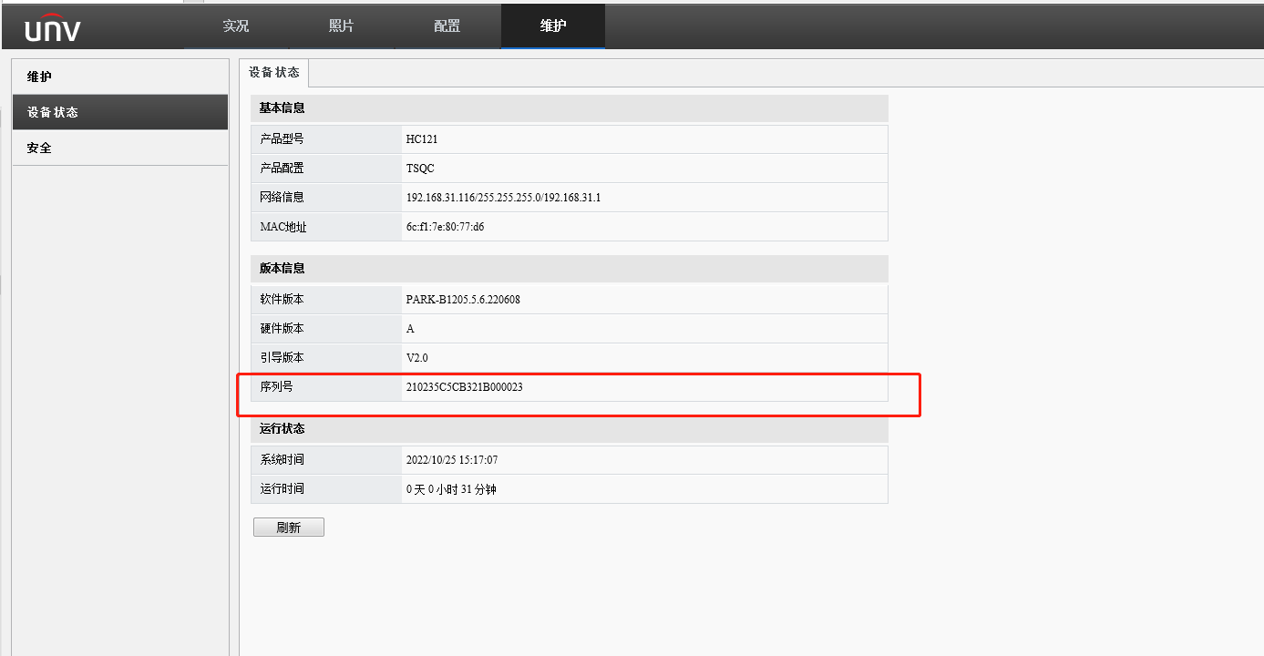Click the UNV logo
The width and height of the screenshot is (1264, 656).
pos(52,27)
